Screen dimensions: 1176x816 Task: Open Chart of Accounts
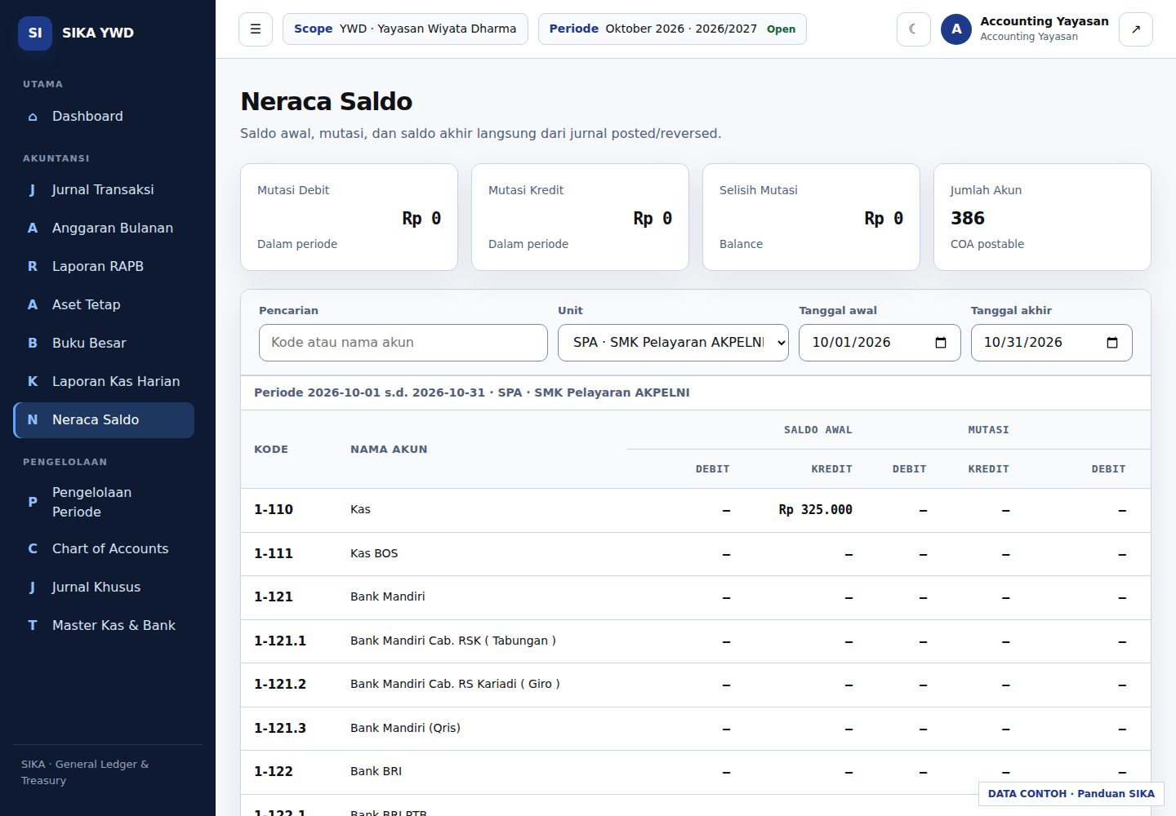coord(104,549)
